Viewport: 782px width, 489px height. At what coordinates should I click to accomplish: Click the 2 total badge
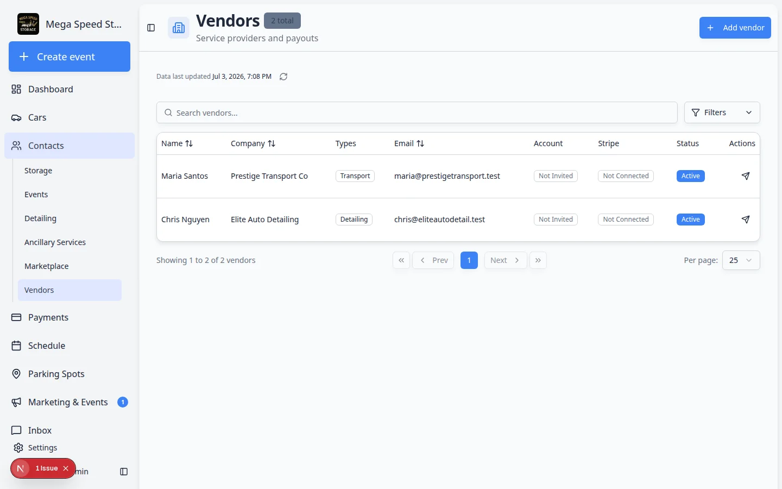(282, 21)
